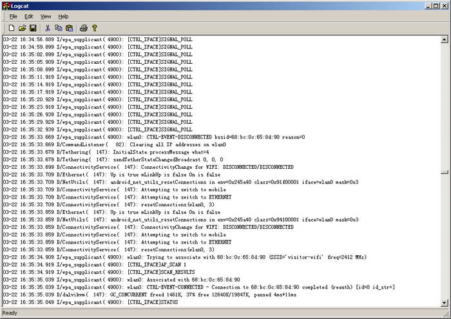This screenshot has width=451, height=319.
Task: Select the 16:35:33.709 'Attempting to switch to mobile' line
Action: (115, 189)
